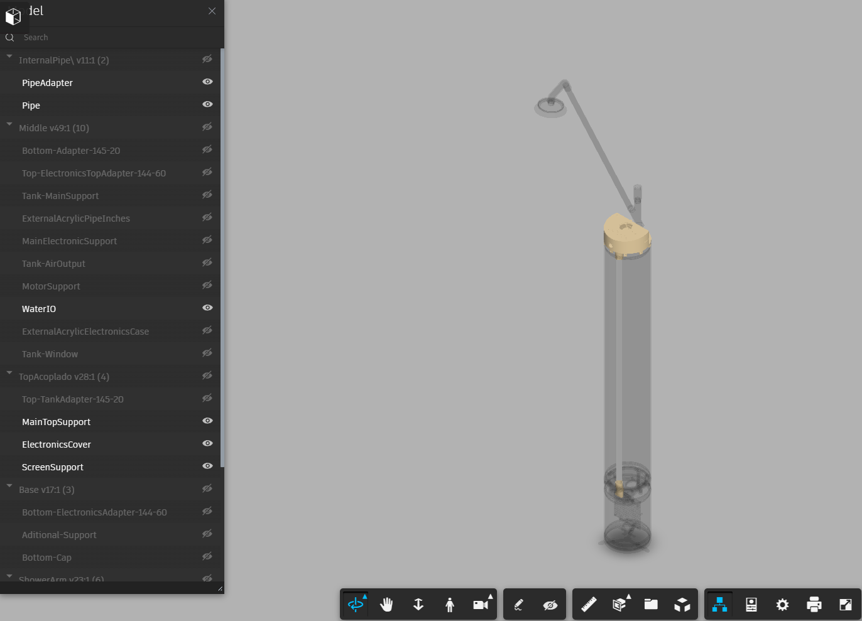Show the Bottom-Cap part
This screenshot has width=862, height=621.
[x=207, y=556]
